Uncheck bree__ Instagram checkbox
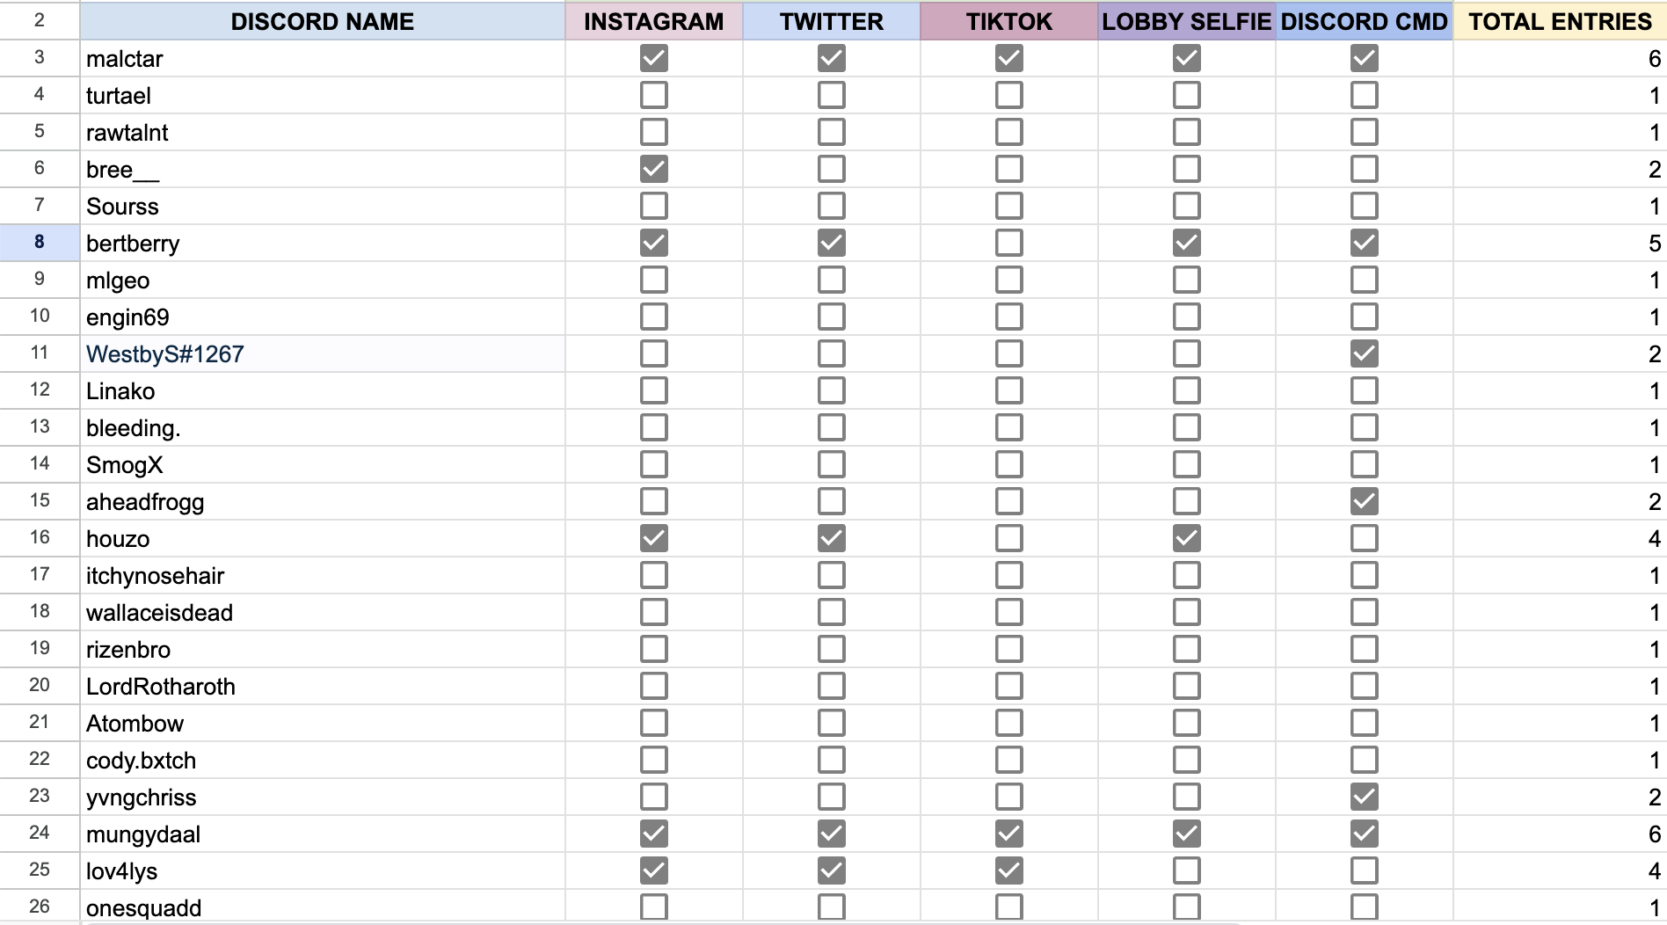1667x925 pixels. [x=654, y=169]
